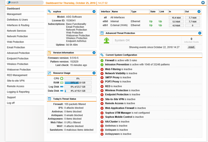208x142 pixels.
Task: Click the Type column header
Action: (x=140, y=12)
